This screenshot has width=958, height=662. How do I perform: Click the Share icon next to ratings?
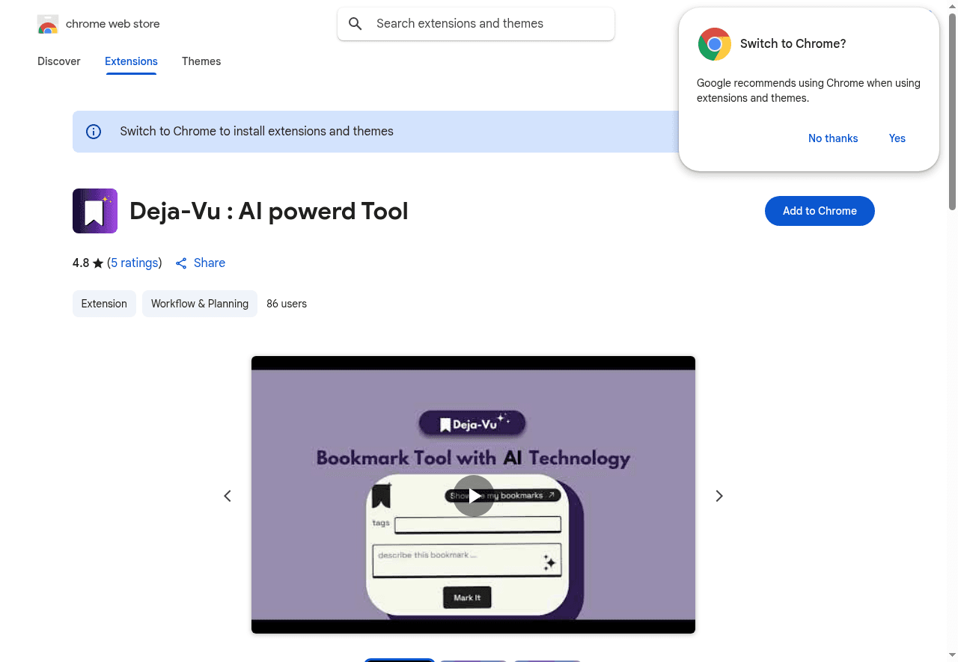181,263
